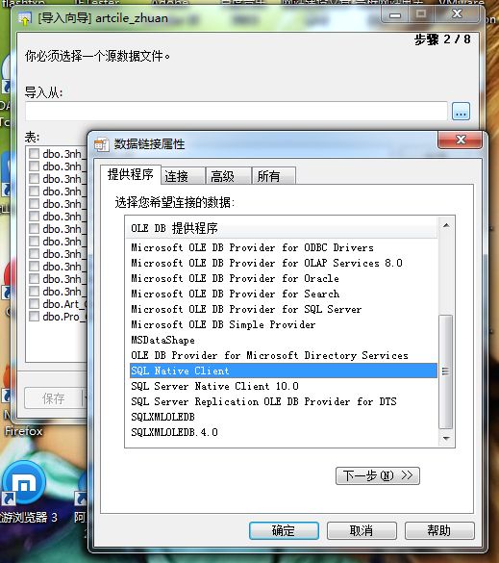Click the 导入从 source file input field
Viewport: 499px width, 563px height.
[237, 112]
